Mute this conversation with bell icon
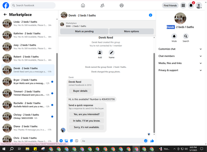This screenshot has height=152, width=207. [x=174, y=36]
